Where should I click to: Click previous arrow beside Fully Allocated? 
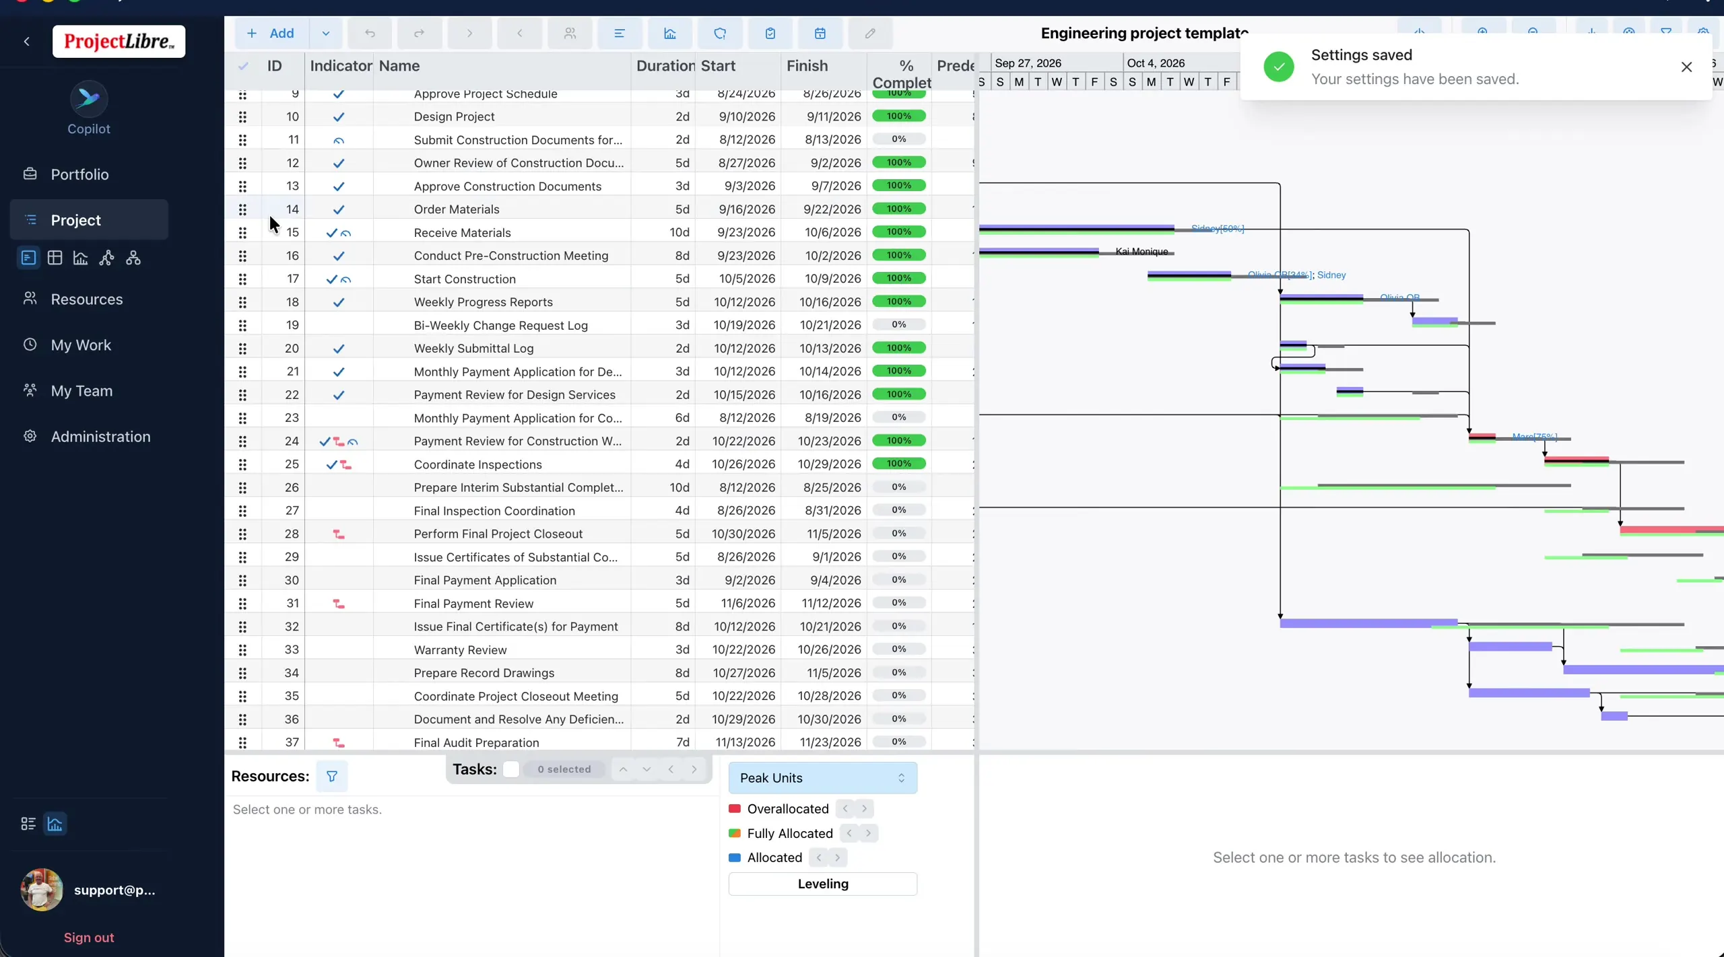point(849,833)
